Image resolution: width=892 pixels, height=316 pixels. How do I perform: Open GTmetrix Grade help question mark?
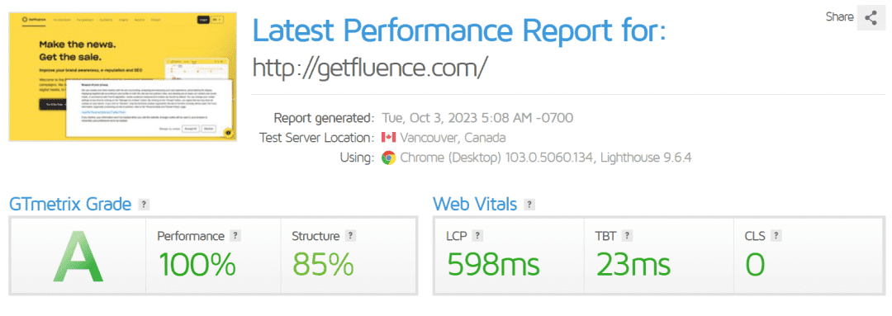click(145, 204)
